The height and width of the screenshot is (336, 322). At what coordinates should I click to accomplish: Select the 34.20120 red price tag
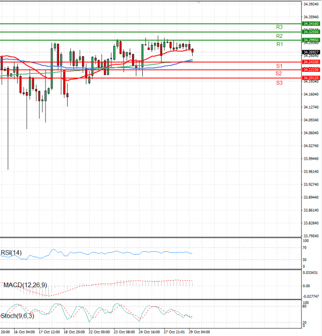click(x=311, y=78)
